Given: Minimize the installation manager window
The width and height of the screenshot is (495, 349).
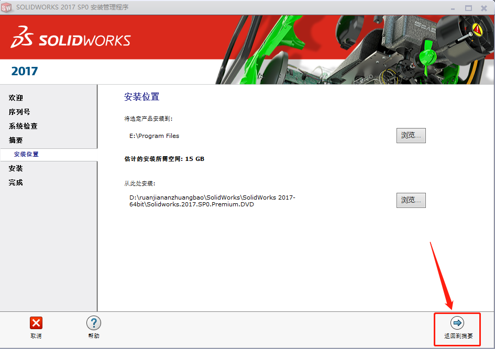Looking at the screenshot, I should pos(453,8).
